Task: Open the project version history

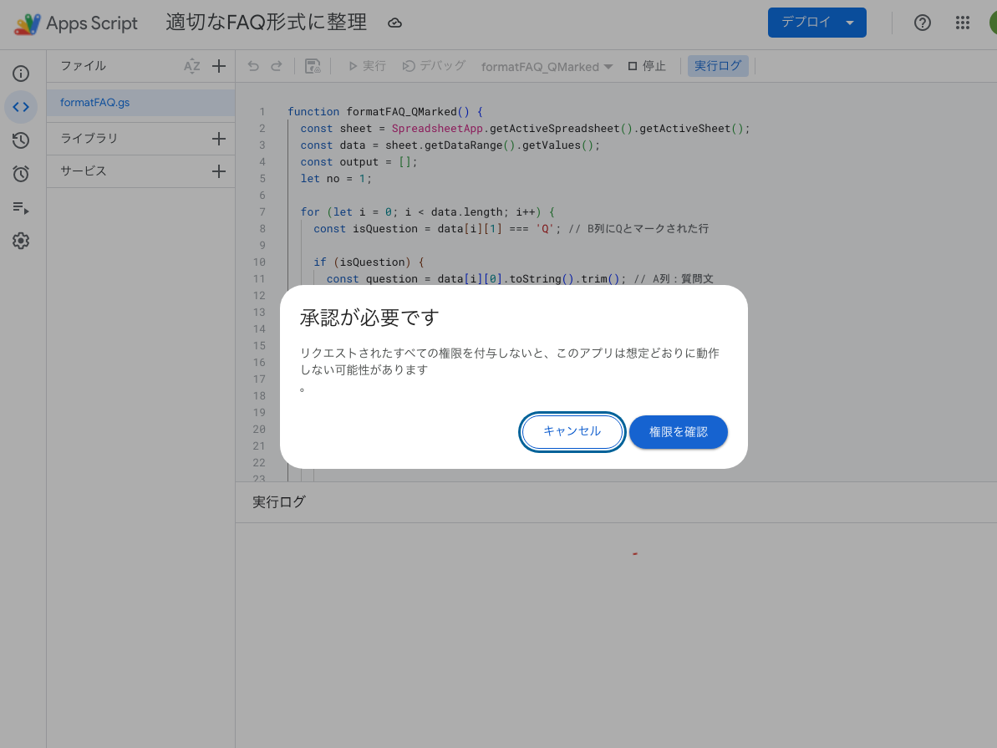Action: click(x=21, y=140)
